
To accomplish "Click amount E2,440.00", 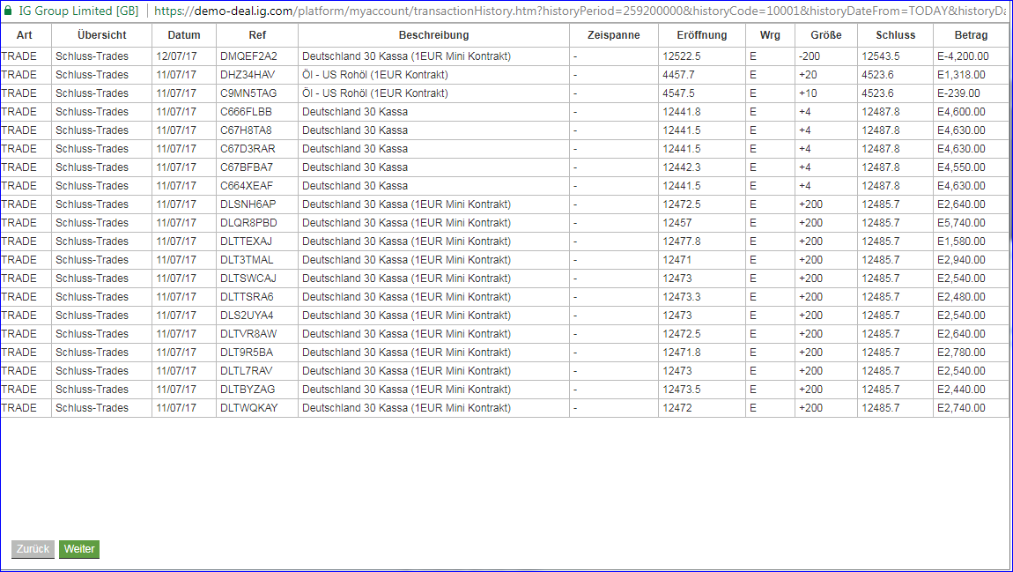I will pyautogui.click(x=961, y=390).
